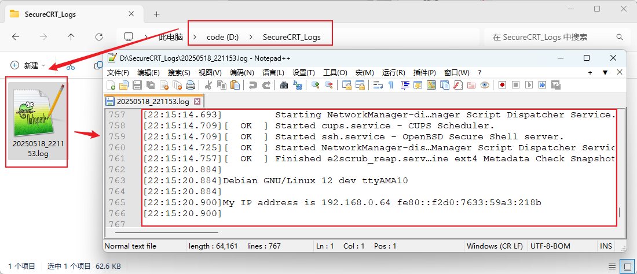Screen dimensions: 637x274
Task: Open the Notepad++ tab list down arrow
Action: click(x=605, y=72)
